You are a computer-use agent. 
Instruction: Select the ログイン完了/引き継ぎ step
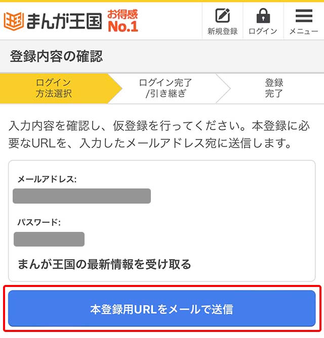[165, 88]
